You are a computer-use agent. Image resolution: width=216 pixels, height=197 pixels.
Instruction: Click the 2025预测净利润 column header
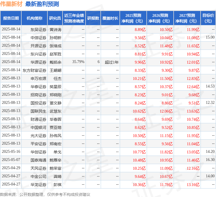click(133, 18)
